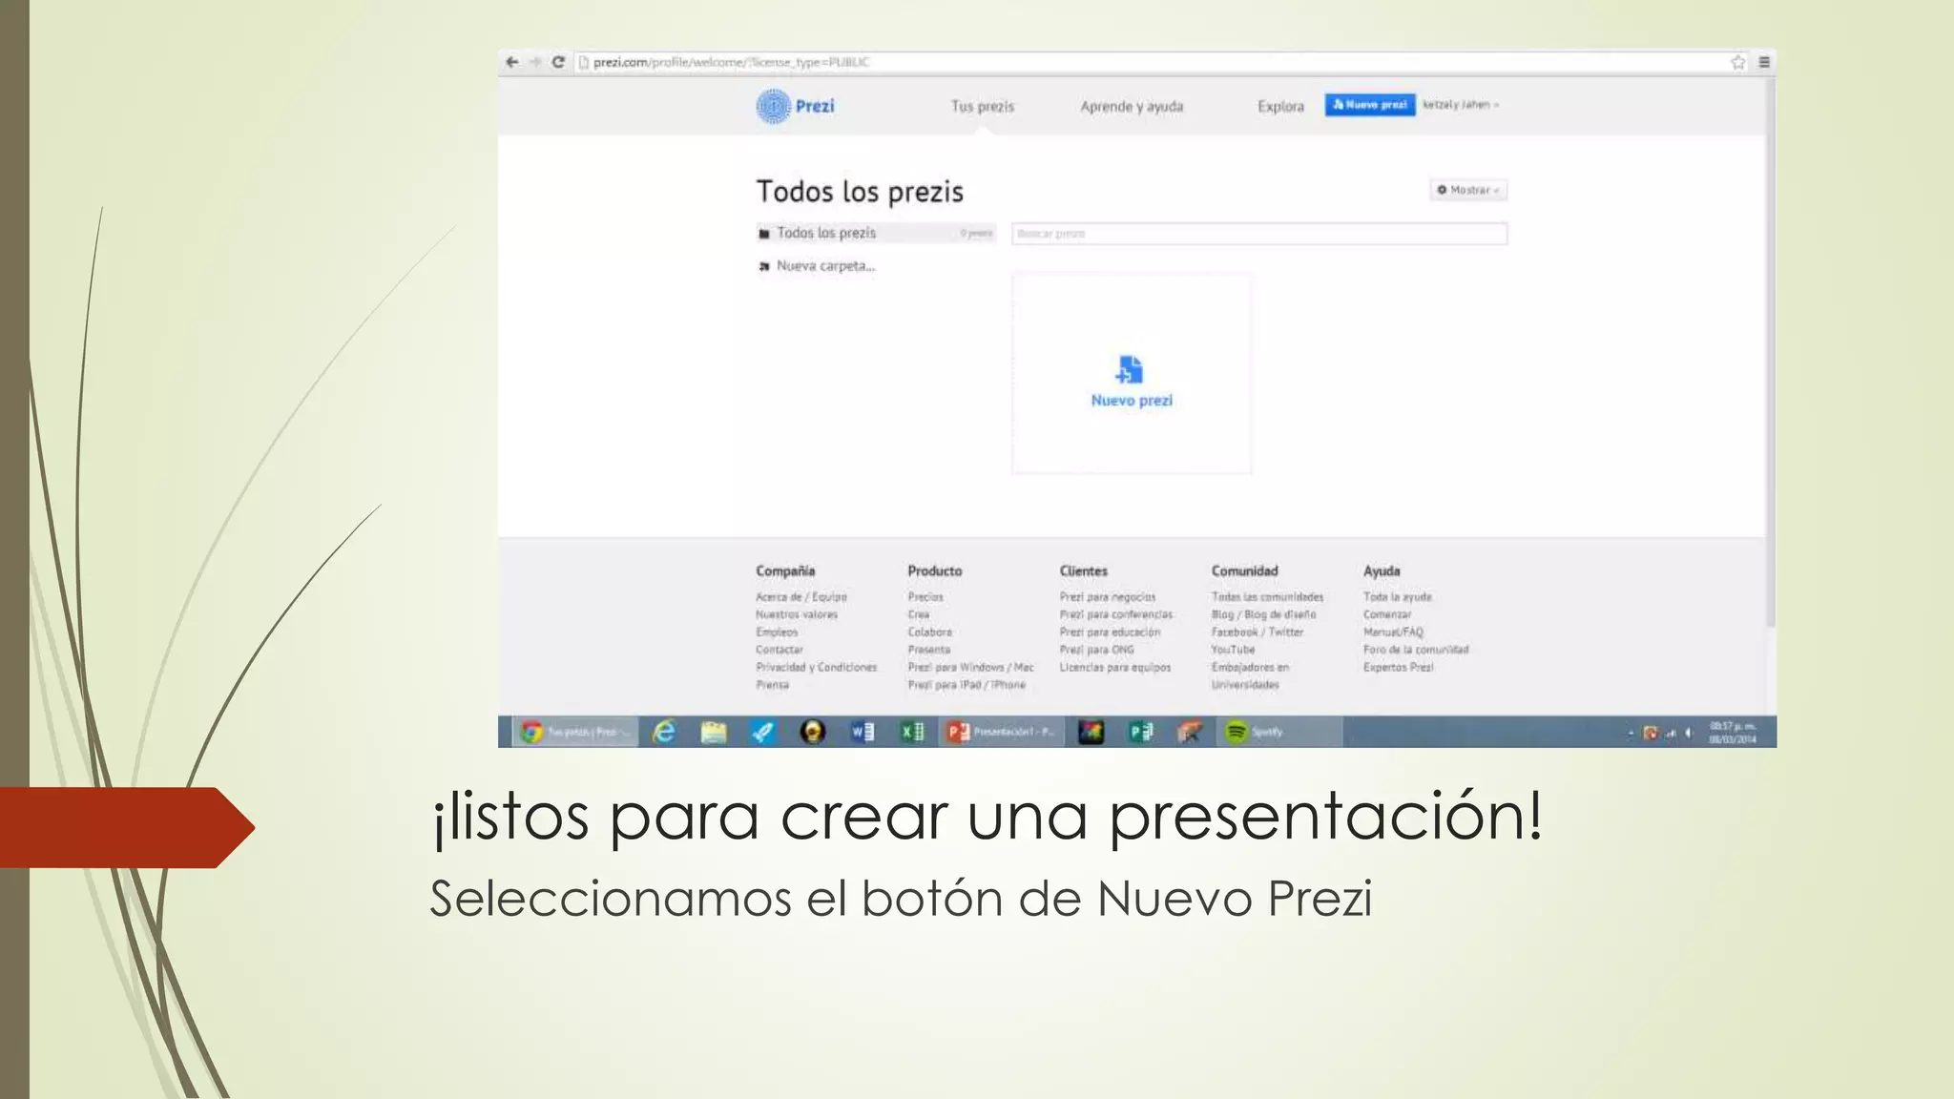Screen dimensions: 1954x1099
Task: Switch to the PowerPoint Presentación1 taskbar item
Action: click(x=1002, y=732)
